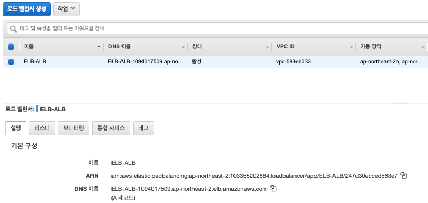
Task: Click the 로드 밸런서 생성 button
Action: [x=27, y=9]
